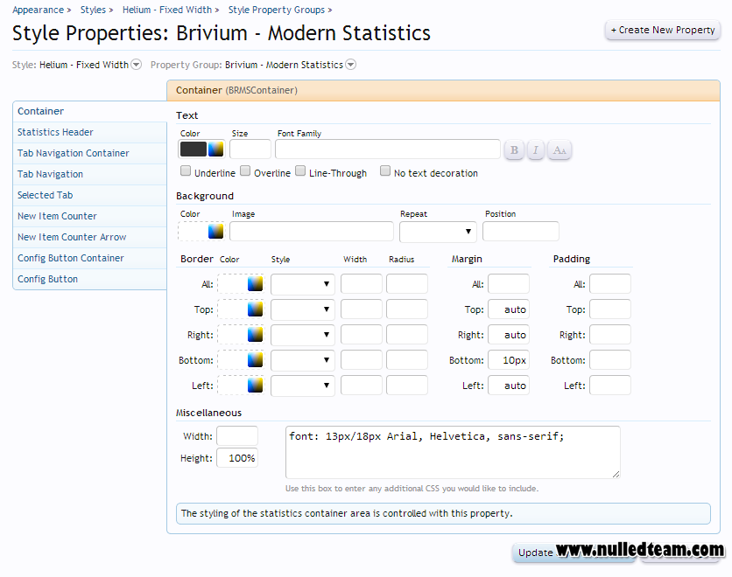This screenshot has width=732, height=577.
Task: Toggle the Italic text button
Action: click(536, 150)
